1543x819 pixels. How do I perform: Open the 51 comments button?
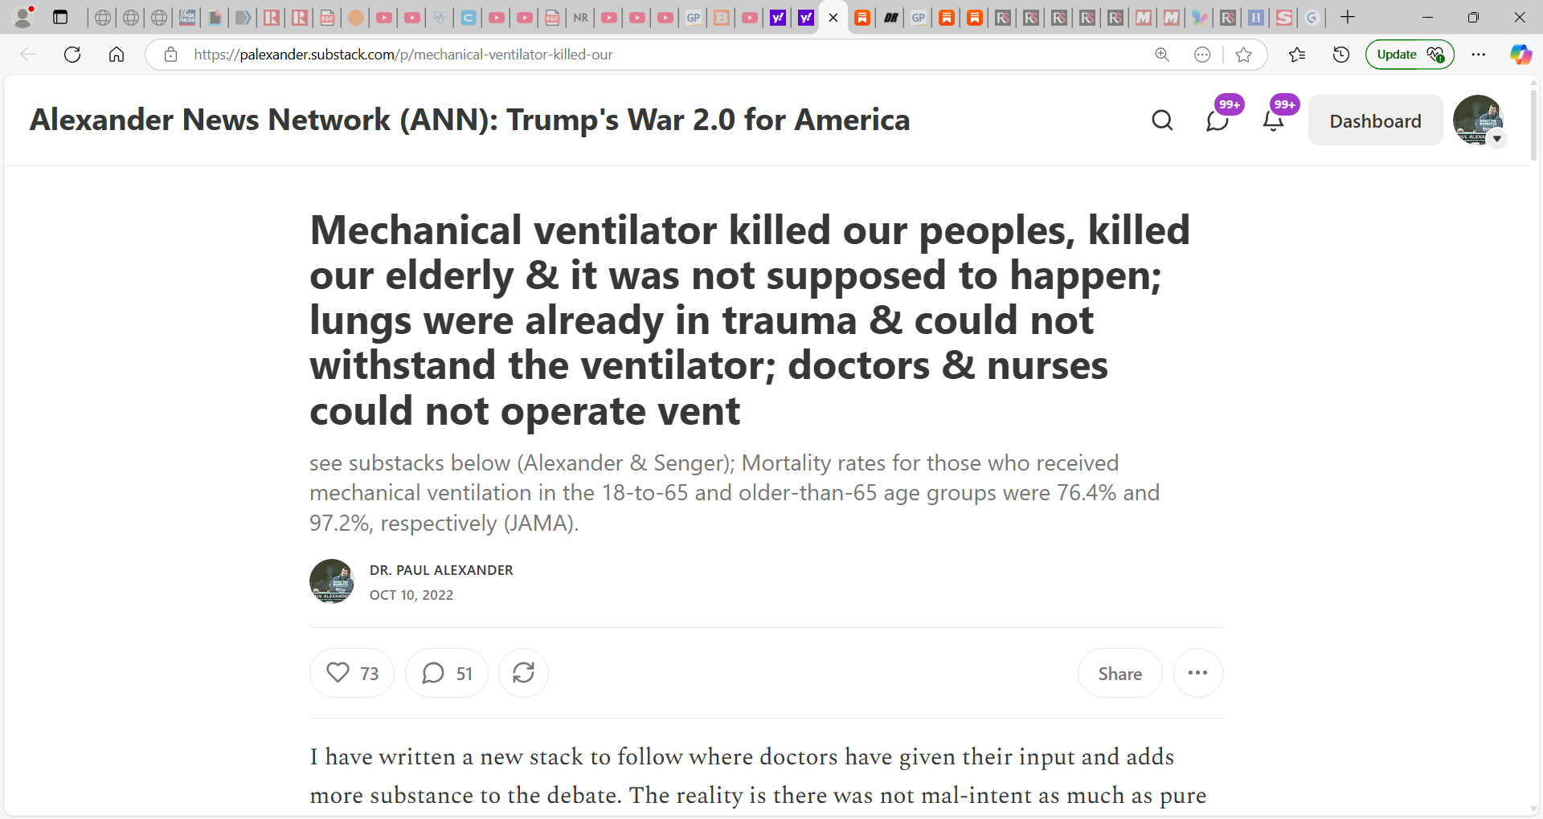(447, 673)
